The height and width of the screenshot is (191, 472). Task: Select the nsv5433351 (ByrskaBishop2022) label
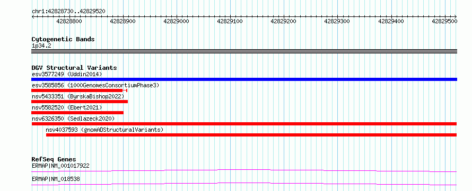pos(78,96)
